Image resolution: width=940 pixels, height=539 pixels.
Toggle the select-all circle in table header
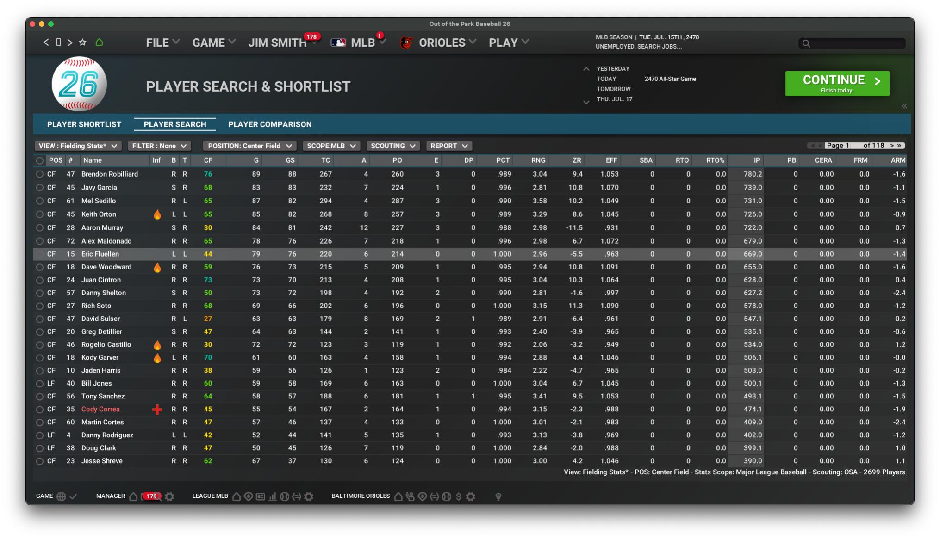(x=40, y=161)
